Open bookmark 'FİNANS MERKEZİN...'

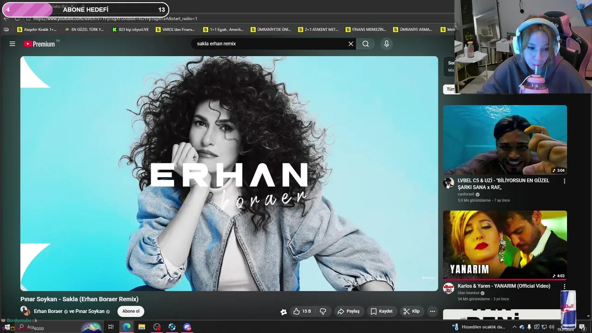click(x=366, y=30)
